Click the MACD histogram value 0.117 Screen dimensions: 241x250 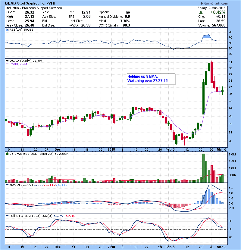63,185
